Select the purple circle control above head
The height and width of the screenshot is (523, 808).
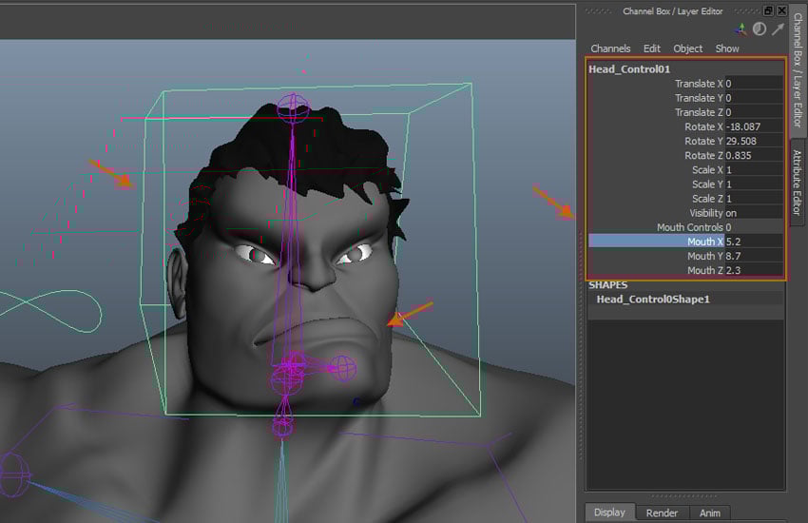293,107
